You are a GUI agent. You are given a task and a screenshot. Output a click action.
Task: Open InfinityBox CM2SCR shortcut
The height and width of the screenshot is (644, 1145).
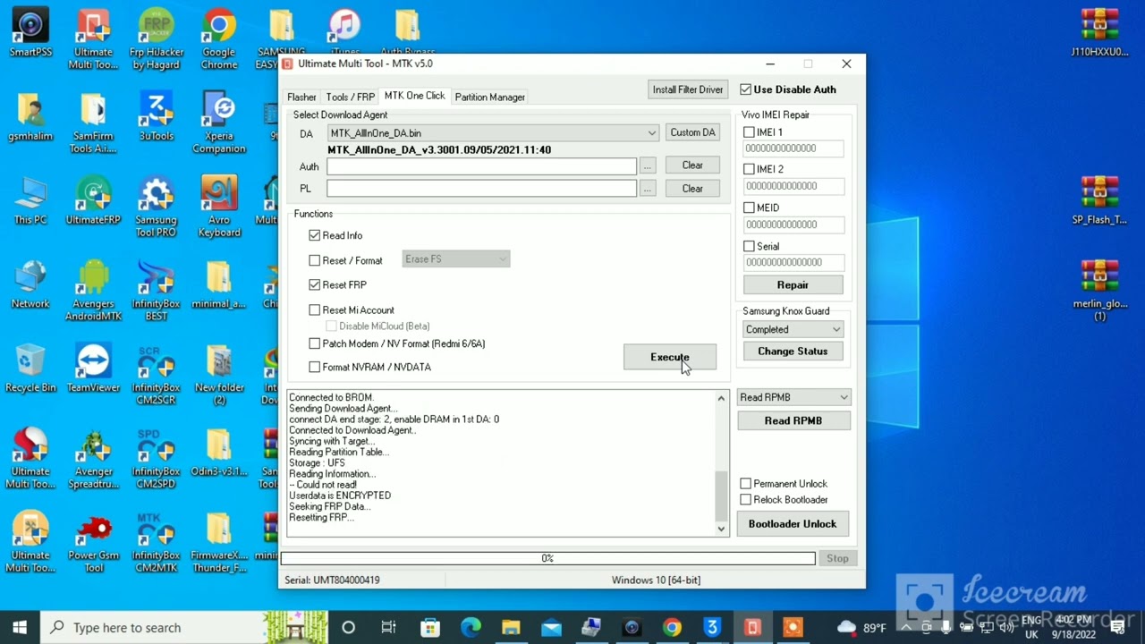coord(156,376)
